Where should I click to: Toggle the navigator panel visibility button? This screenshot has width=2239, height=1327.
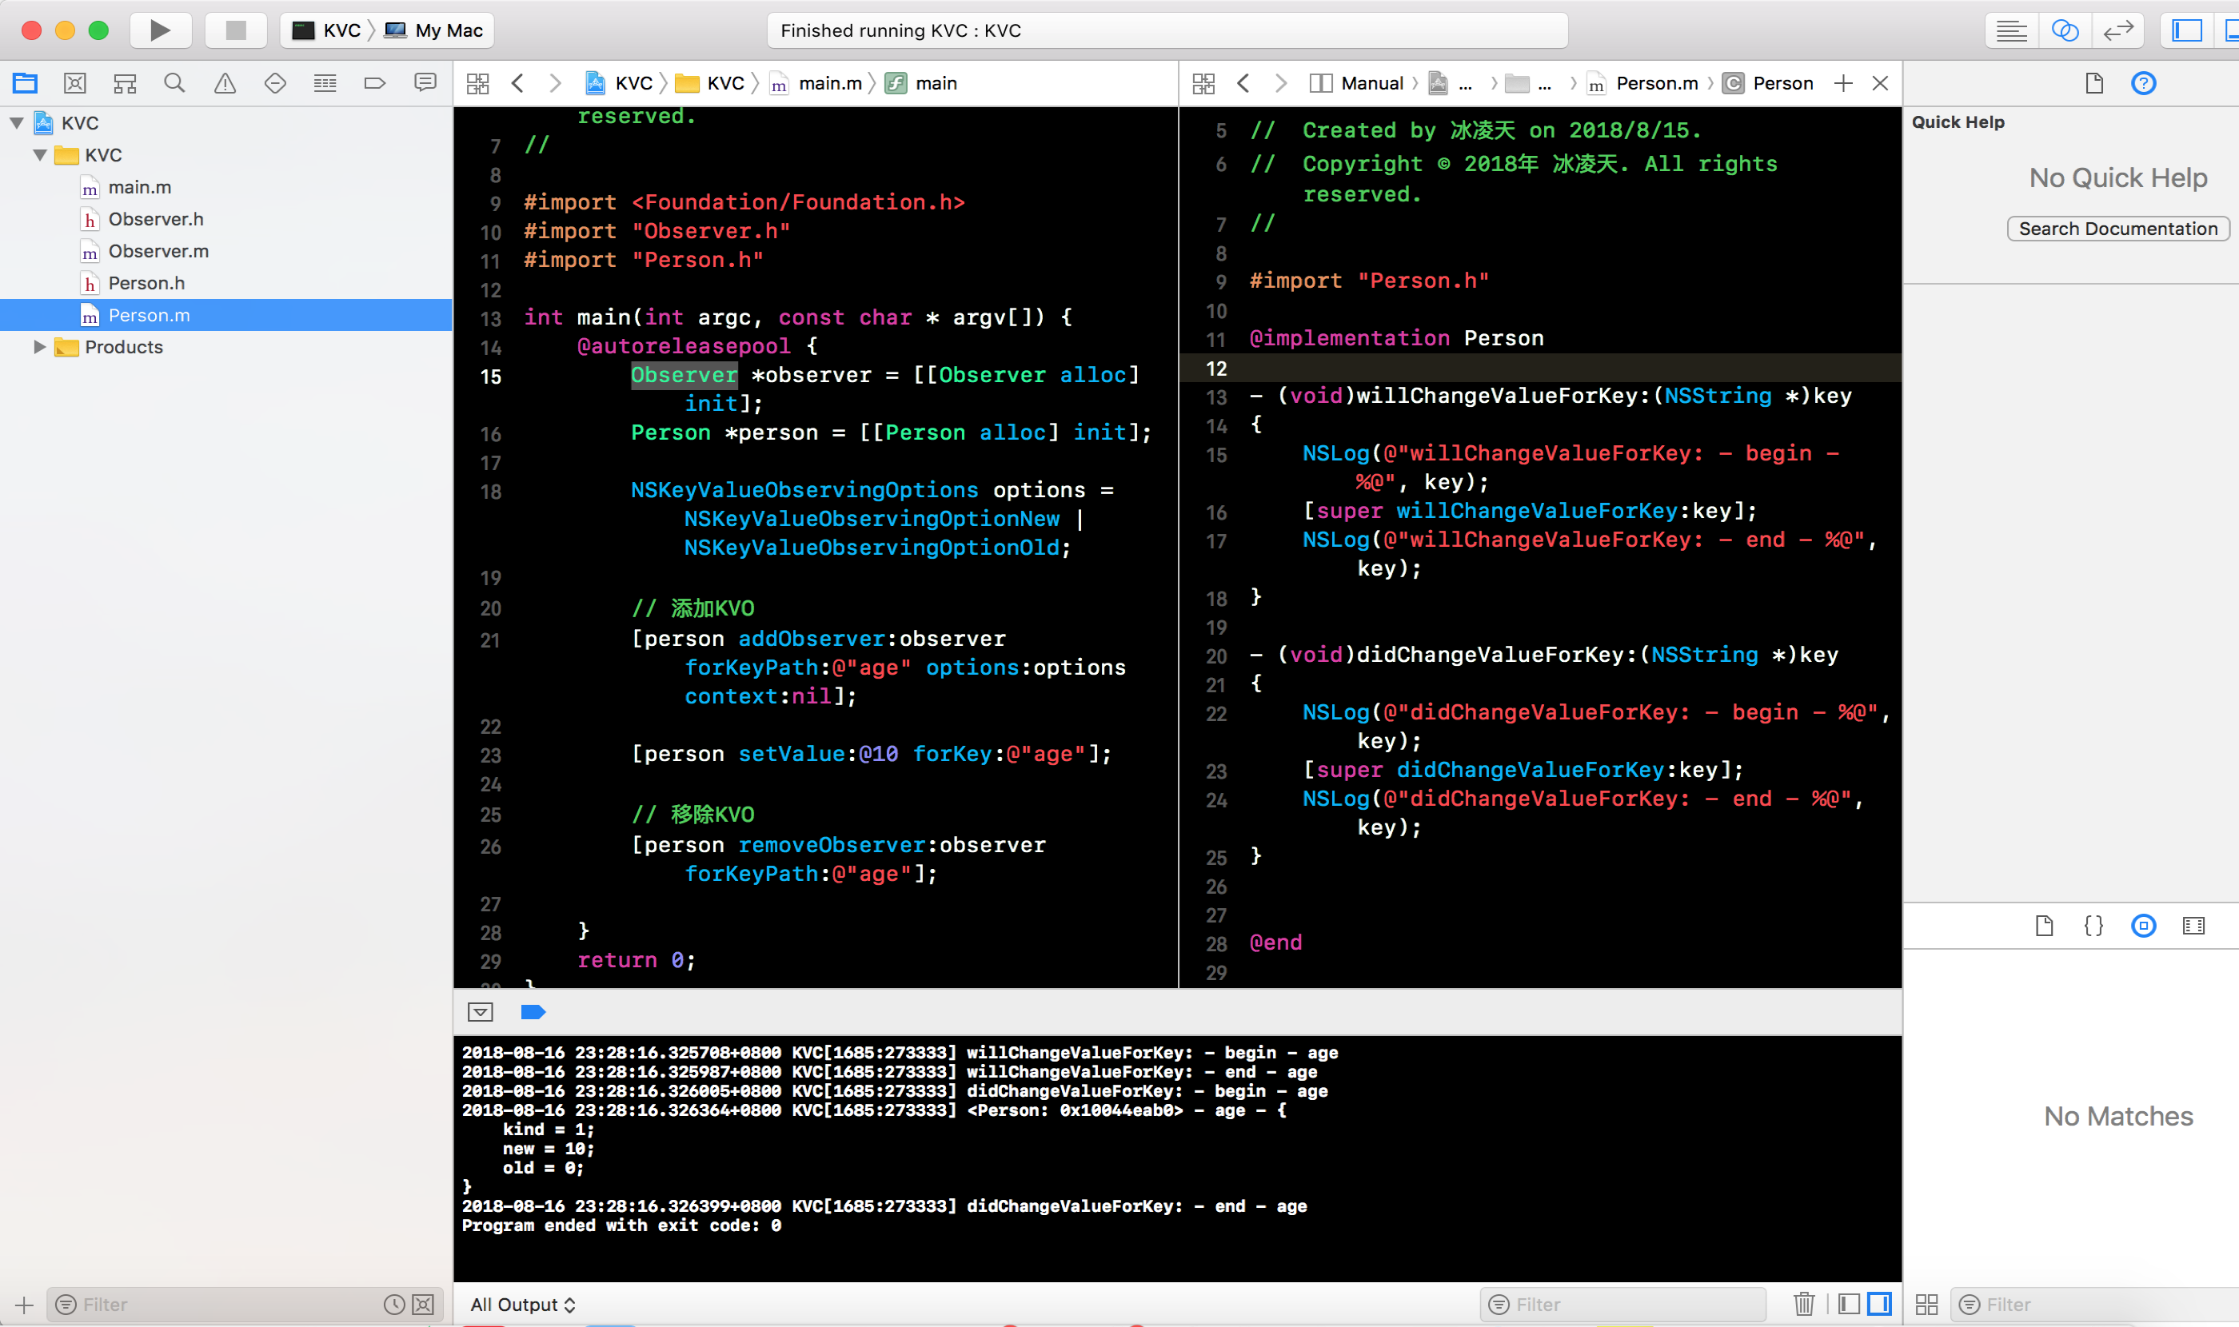[2186, 30]
